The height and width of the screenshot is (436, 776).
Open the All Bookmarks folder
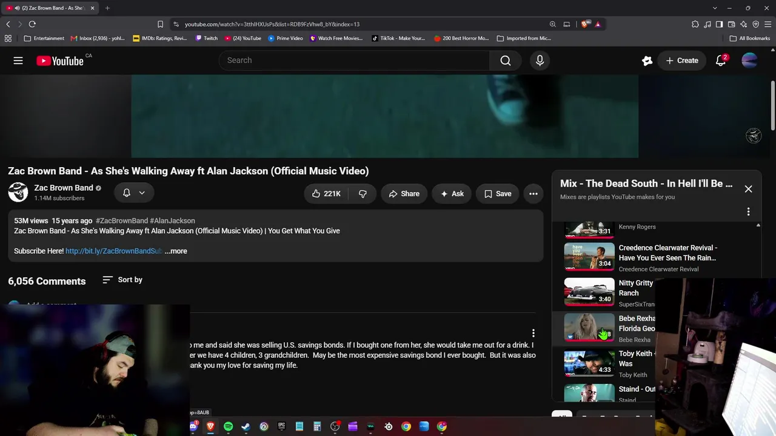[750, 38]
